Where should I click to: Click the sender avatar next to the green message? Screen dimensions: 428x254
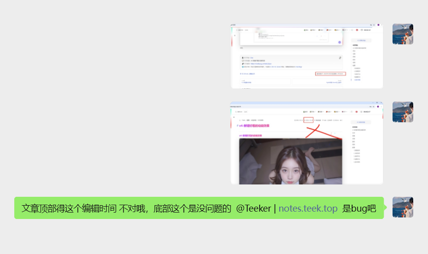point(402,207)
